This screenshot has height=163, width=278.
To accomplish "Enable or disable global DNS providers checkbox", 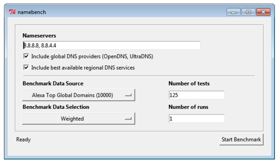I will [x=26, y=57].
